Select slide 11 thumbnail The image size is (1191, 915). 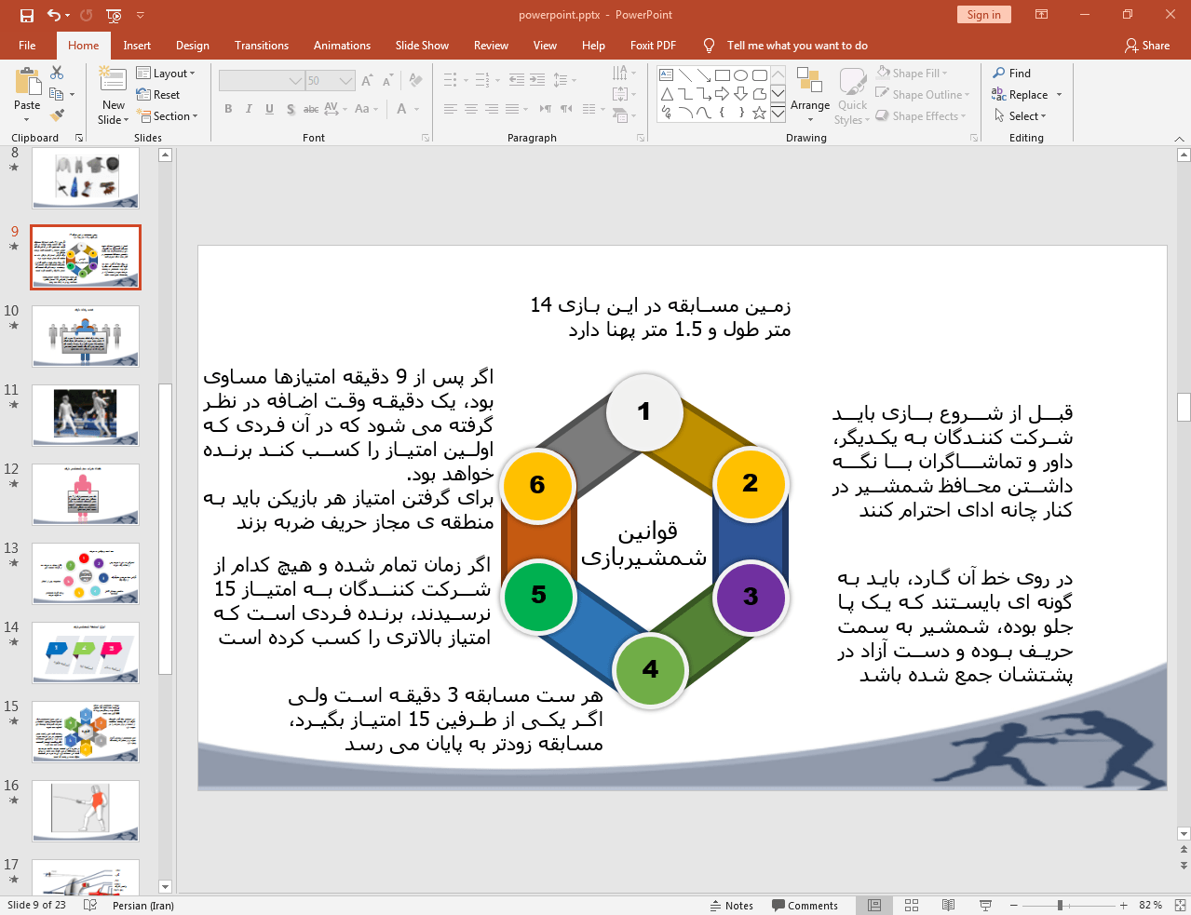pos(86,415)
